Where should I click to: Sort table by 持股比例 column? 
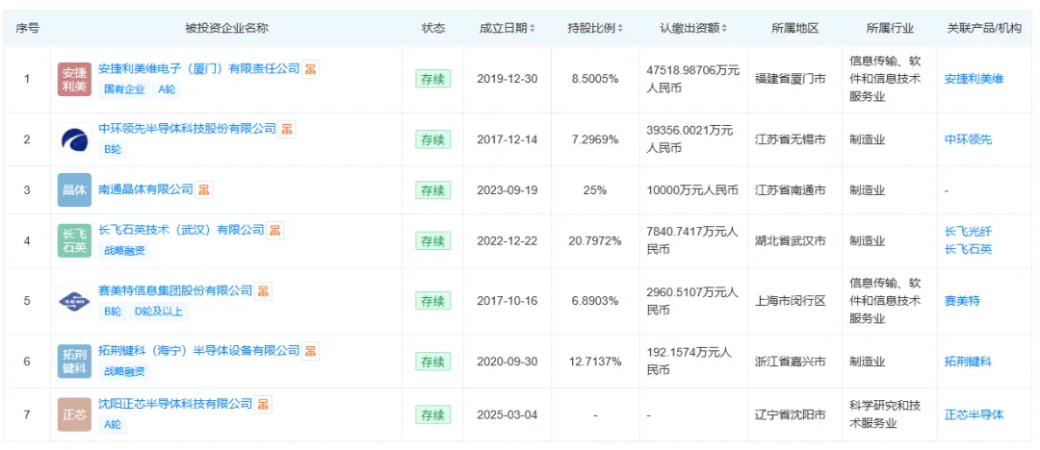point(620,29)
